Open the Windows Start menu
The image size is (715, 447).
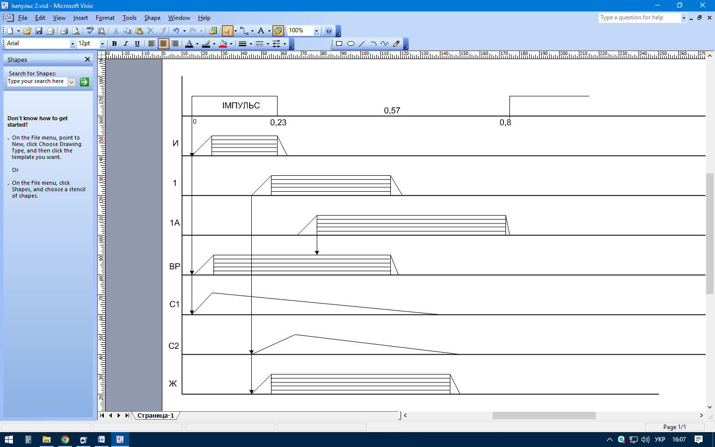(9, 440)
